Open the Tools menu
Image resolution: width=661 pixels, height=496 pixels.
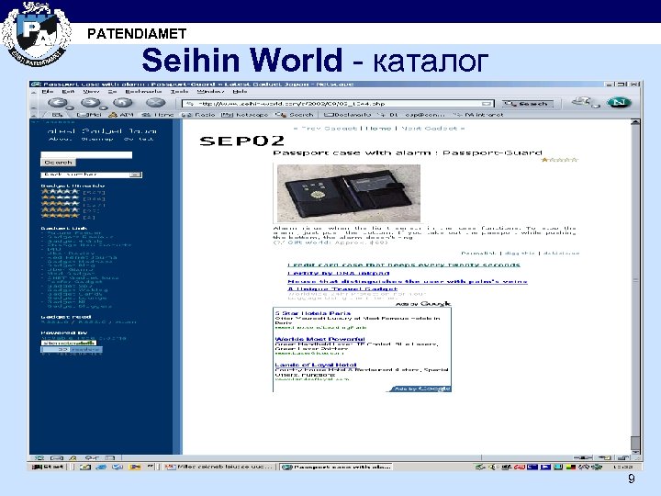(x=182, y=92)
